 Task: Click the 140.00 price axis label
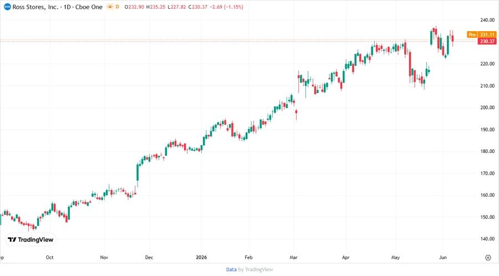[487, 239]
